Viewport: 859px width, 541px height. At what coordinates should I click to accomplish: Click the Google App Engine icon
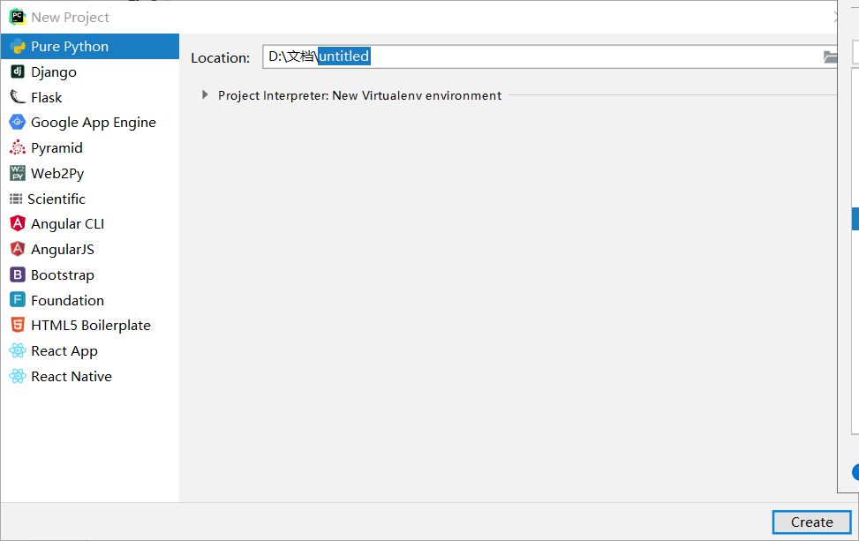(x=18, y=123)
